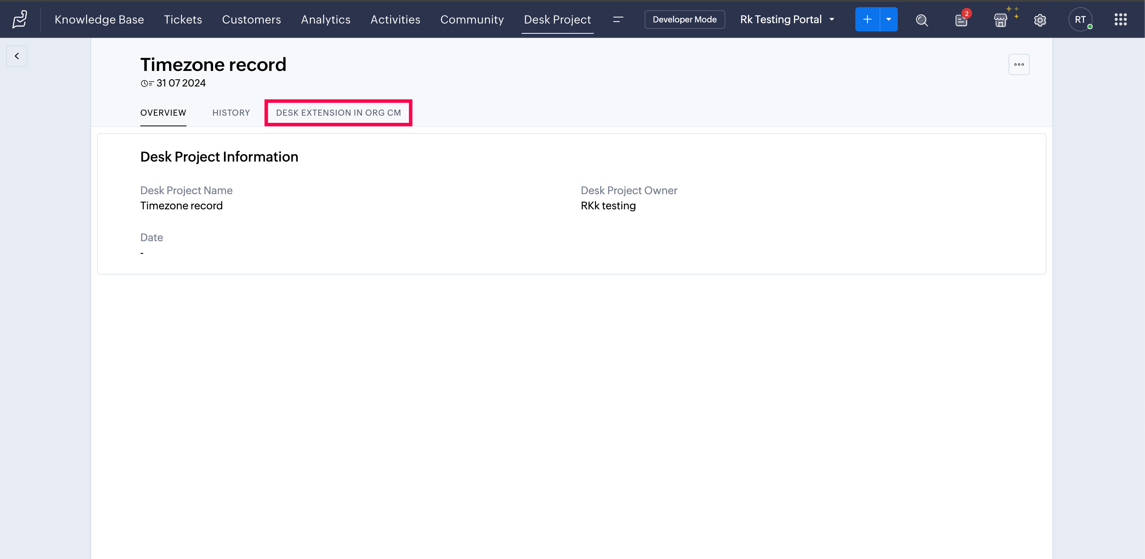Switch to the History tab
This screenshot has height=559, width=1145.
coord(231,113)
